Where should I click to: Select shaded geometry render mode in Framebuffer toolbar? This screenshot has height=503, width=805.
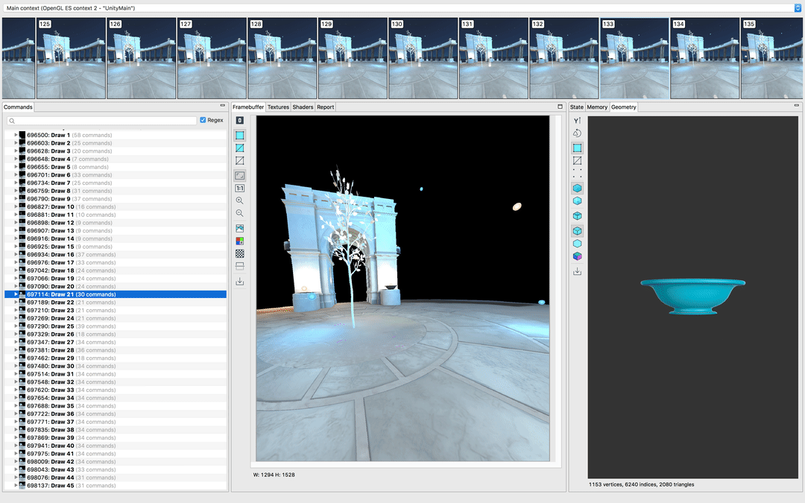point(240,136)
